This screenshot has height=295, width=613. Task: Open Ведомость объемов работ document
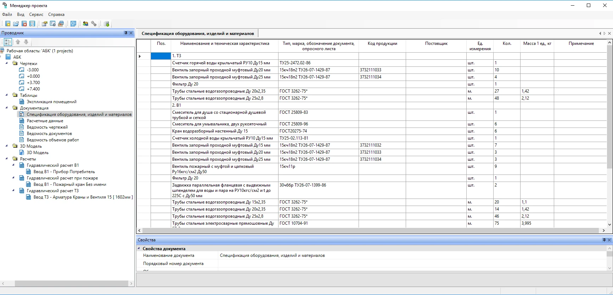pos(53,140)
